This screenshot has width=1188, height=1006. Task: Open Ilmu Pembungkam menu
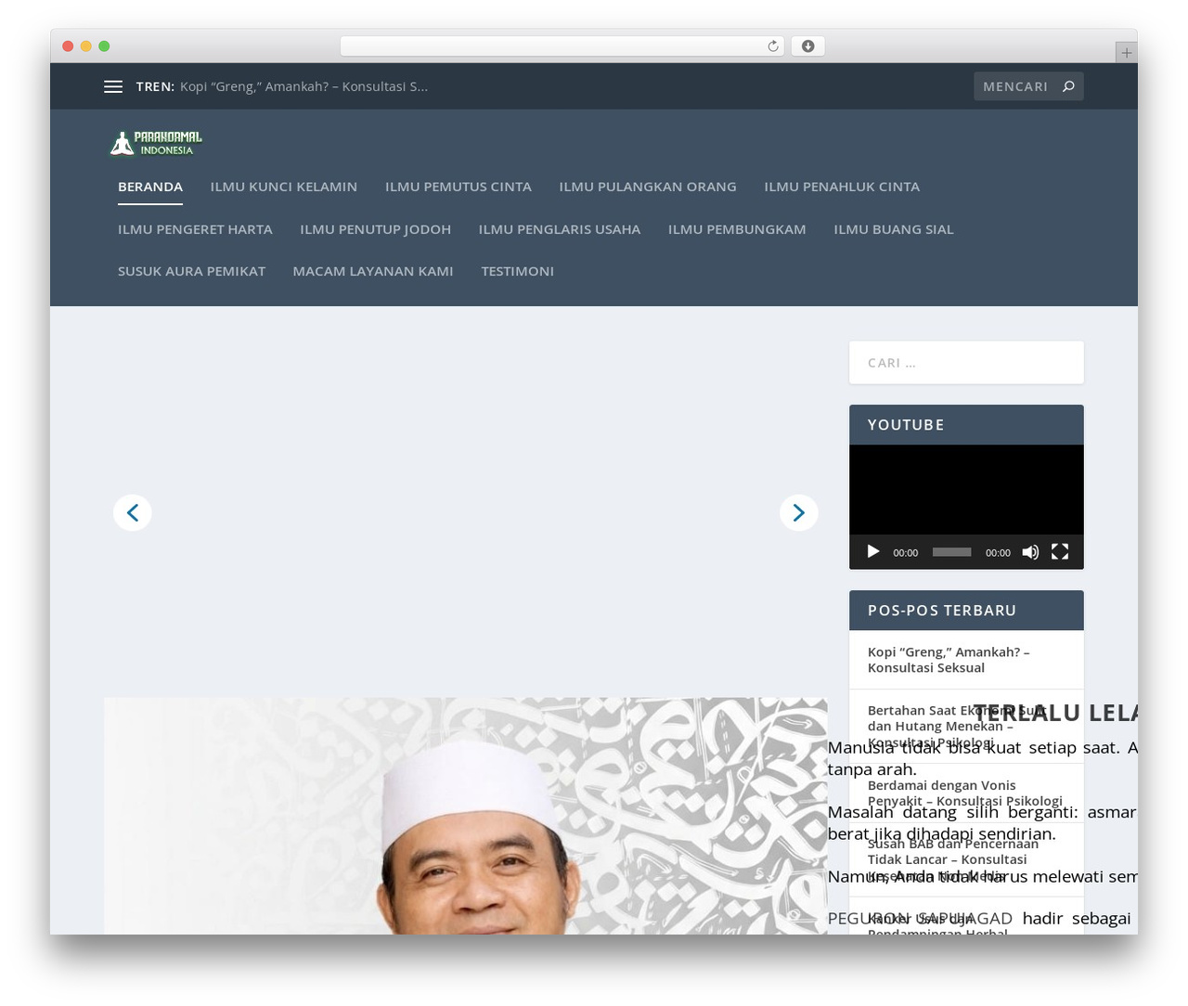point(737,229)
